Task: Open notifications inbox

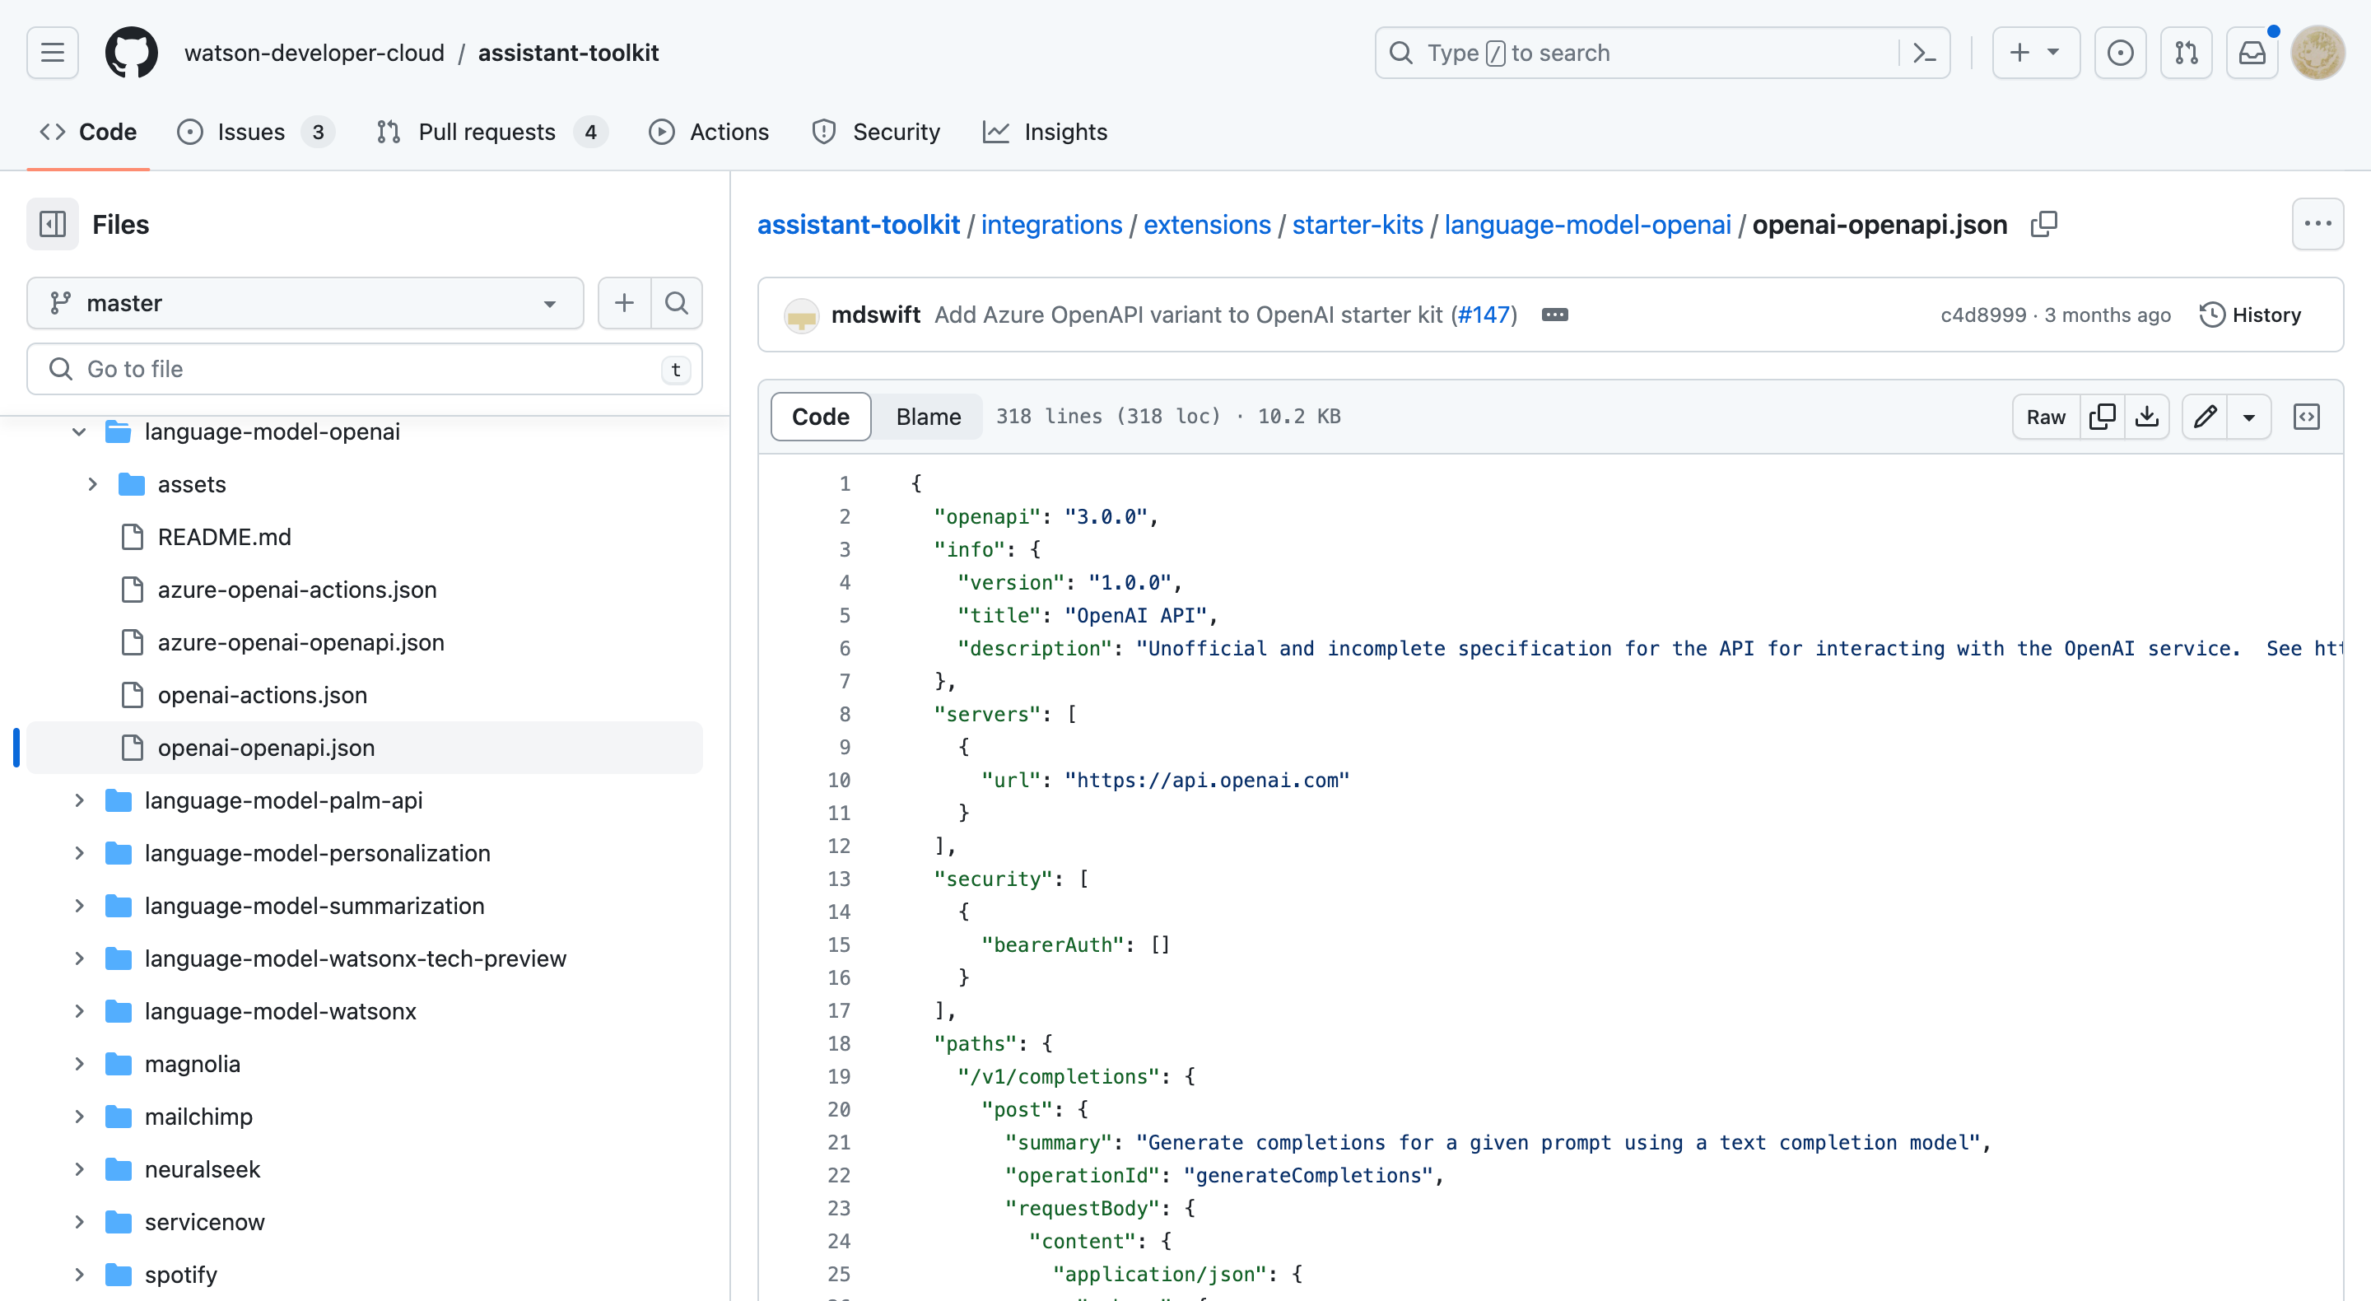Action: [x=2252, y=53]
